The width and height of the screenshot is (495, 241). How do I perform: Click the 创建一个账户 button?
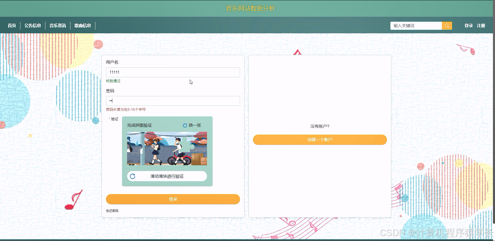click(x=320, y=140)
